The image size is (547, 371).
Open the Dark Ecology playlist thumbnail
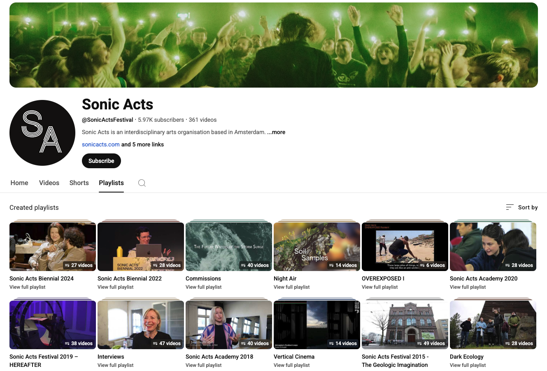click(493, 325)
